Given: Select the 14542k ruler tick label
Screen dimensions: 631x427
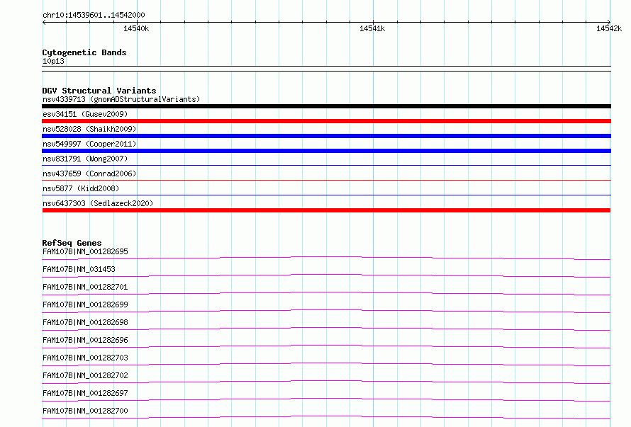Looking at the screenshot, I should (609, 28).
